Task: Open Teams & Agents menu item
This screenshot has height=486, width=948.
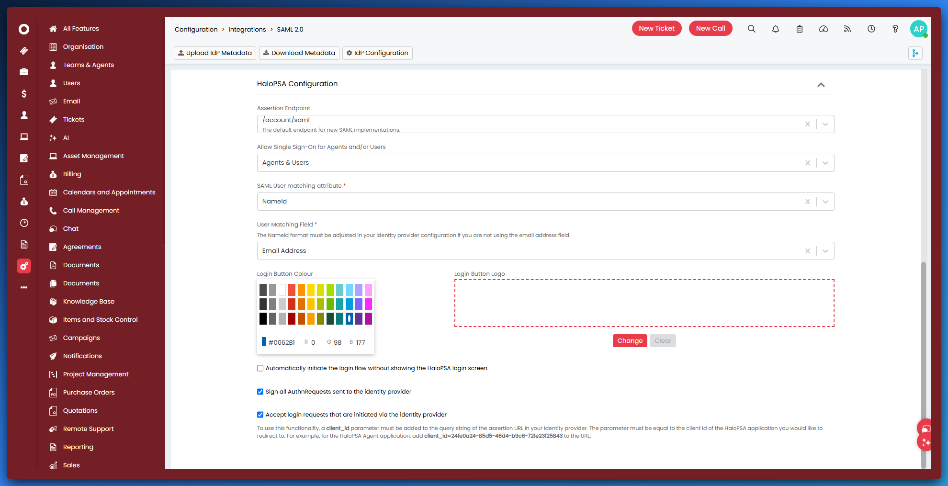Action: [x=89, y=65]
